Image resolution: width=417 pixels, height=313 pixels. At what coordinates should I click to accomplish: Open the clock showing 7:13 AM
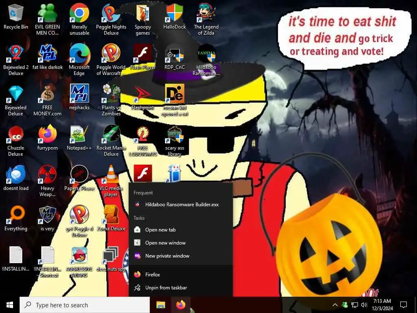[382, 305]
